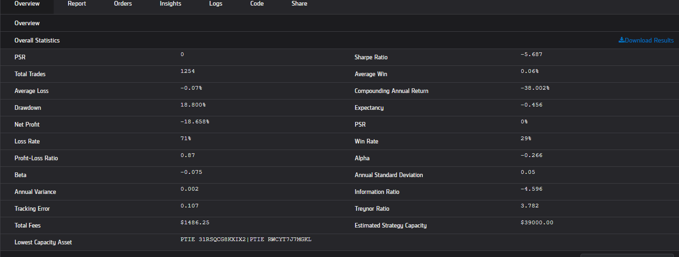Image resolution: width=679 pixels, height=257 pixels.
Task: Select the Overview section heading
Action: coord(27,23)
